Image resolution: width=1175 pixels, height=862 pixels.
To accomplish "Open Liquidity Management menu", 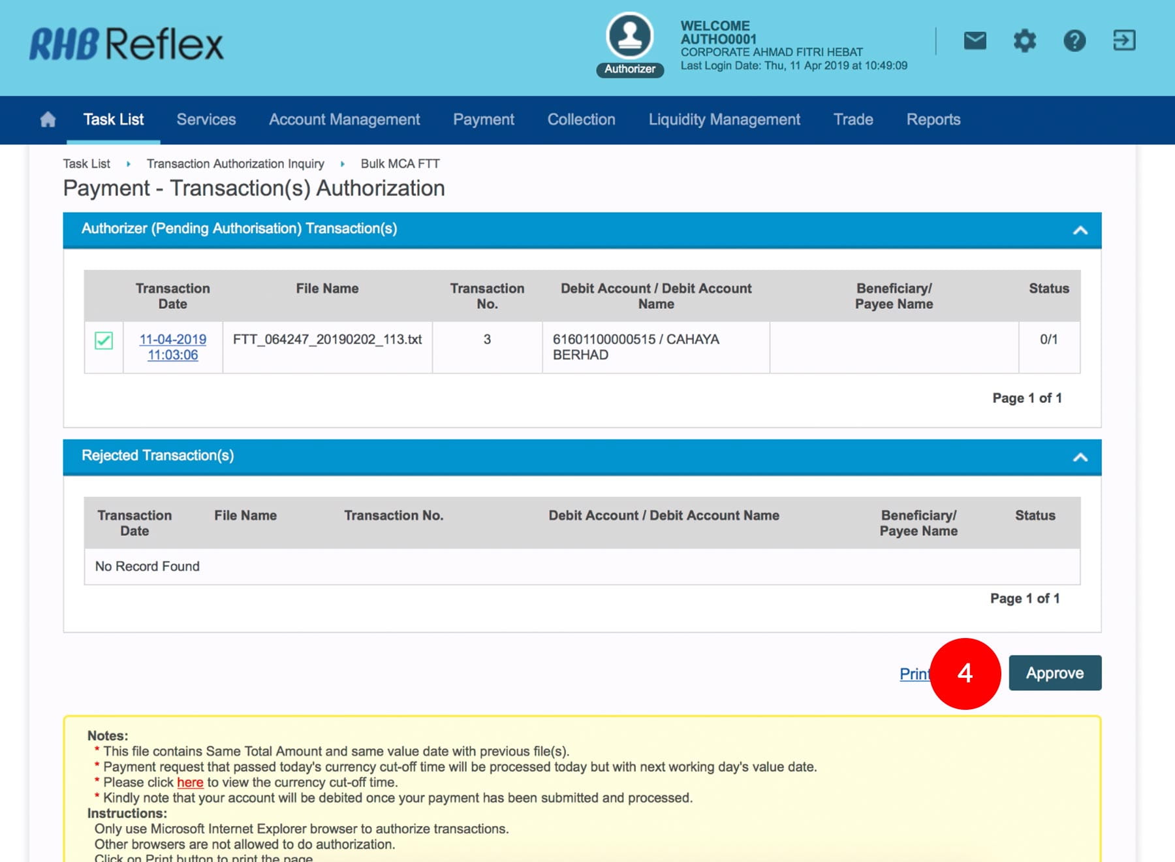I will [724, 120].
